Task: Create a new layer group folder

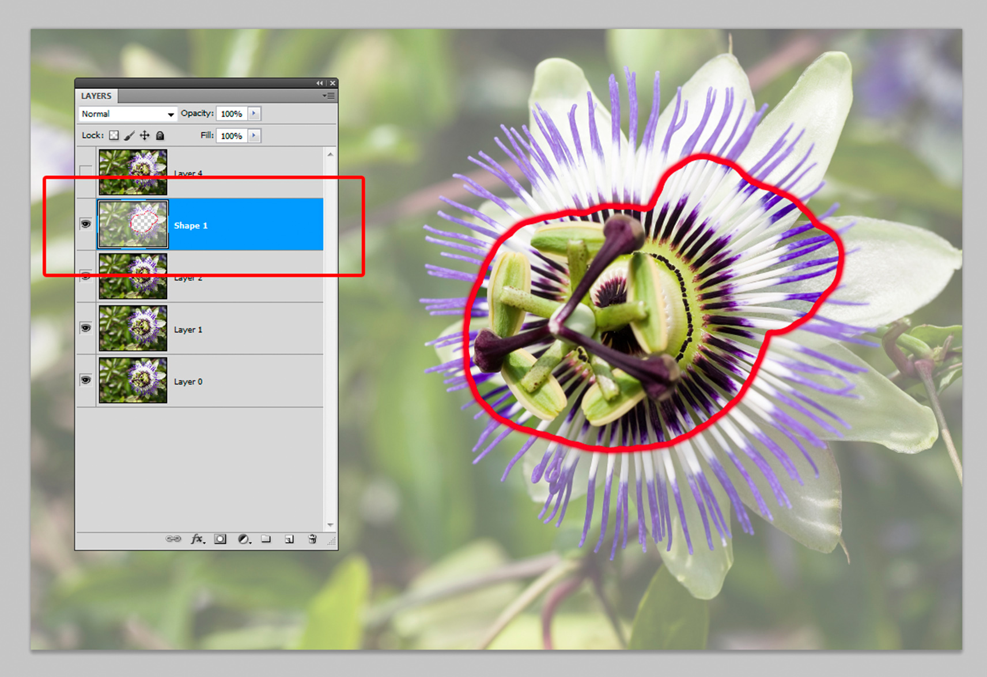Action: point(266,539)
